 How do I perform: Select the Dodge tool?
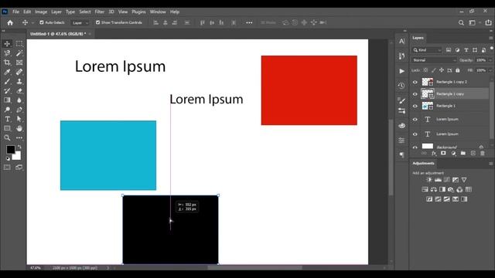7,110
